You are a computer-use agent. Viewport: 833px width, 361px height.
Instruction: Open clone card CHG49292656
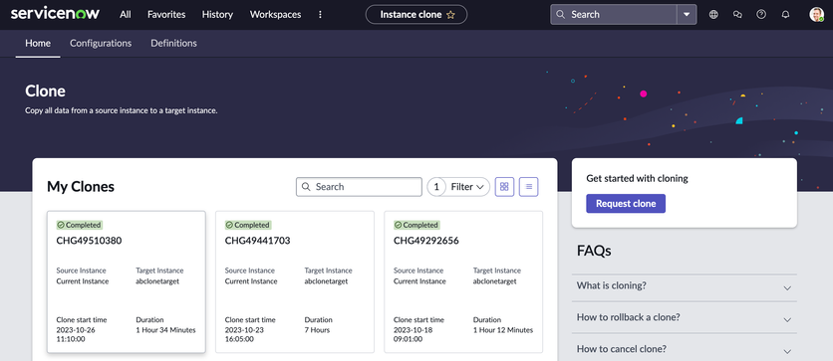(x=463, y=282)
